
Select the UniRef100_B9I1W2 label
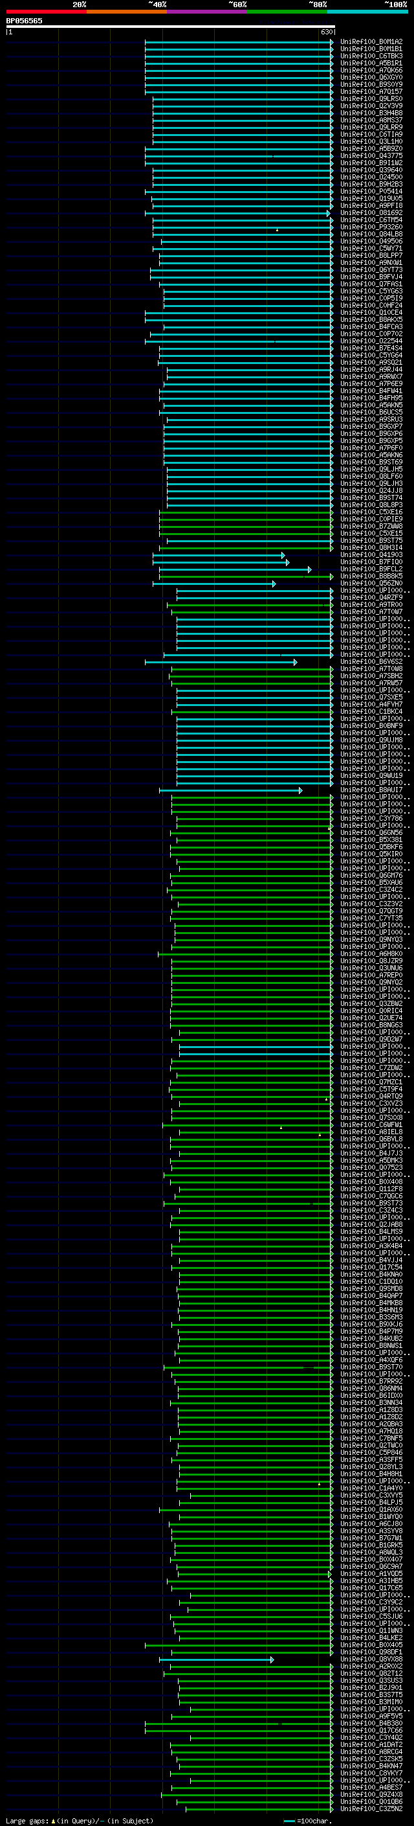[371, 163]
